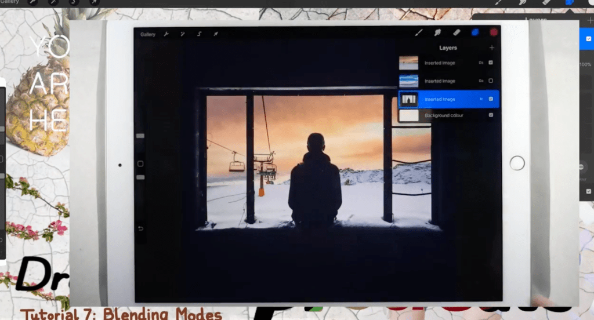Show the second Inserted Image layer via its checkbox
The height and width of the screenshot is (320, 594).
coord(491,81)
